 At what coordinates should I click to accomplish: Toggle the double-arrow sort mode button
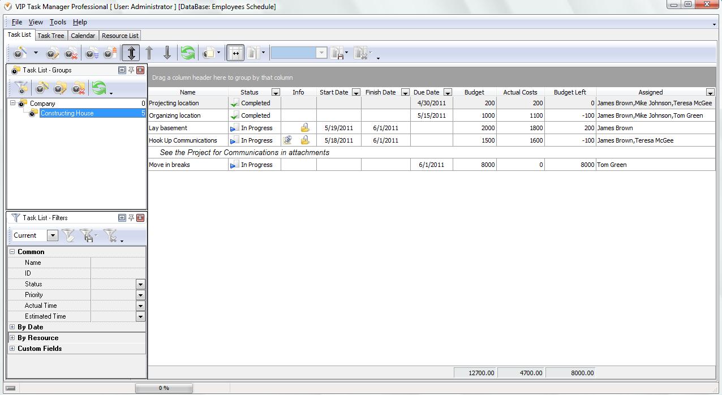(x=131, y=53)
